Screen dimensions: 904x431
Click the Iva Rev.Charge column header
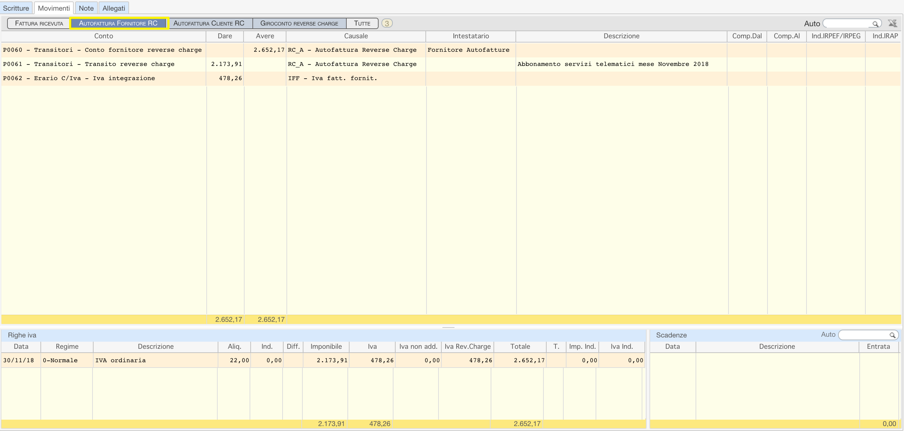[468, 347]
